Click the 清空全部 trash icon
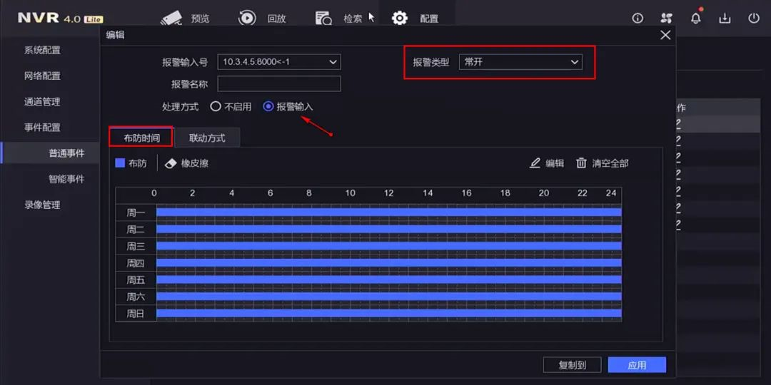This screenshot has width=771, height=385. pyautogui.click(x=582, y=163)
